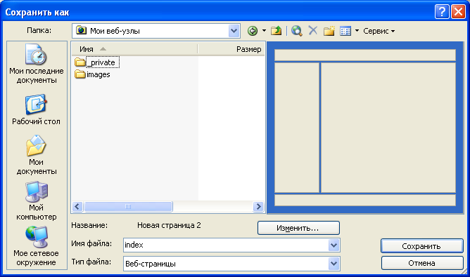Select the bottom footer frame in preview

365,200
